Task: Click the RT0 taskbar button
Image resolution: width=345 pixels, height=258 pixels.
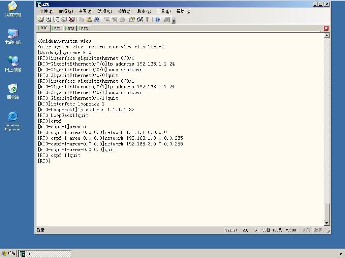Action: tap(45, 254)
